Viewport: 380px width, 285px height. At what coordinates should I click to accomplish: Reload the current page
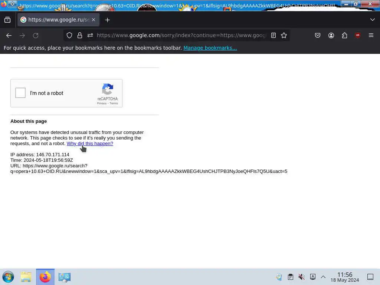tap(36, 36)
